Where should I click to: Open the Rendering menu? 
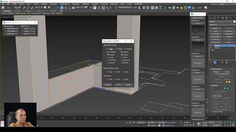pos(76,4)
